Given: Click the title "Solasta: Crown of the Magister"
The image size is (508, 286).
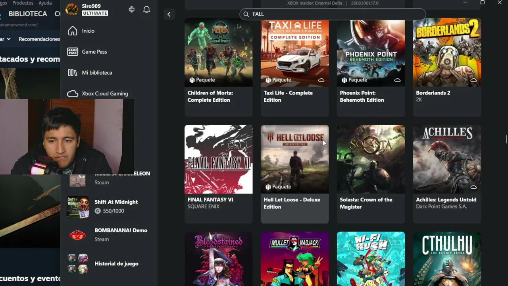Looking at the screenshot, I should click(366, 203).
